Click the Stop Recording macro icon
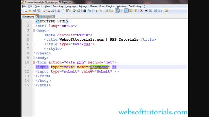The height and width of the screenshot is (117, 209). 146,11
